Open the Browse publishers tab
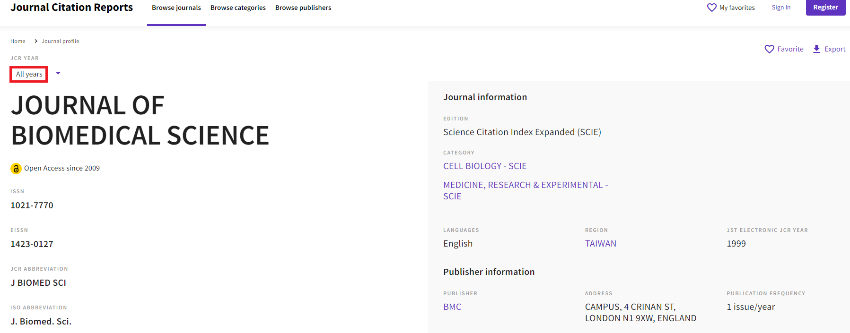Image resolution: width=850 pixels, height=333 pixels. point(303,8)
